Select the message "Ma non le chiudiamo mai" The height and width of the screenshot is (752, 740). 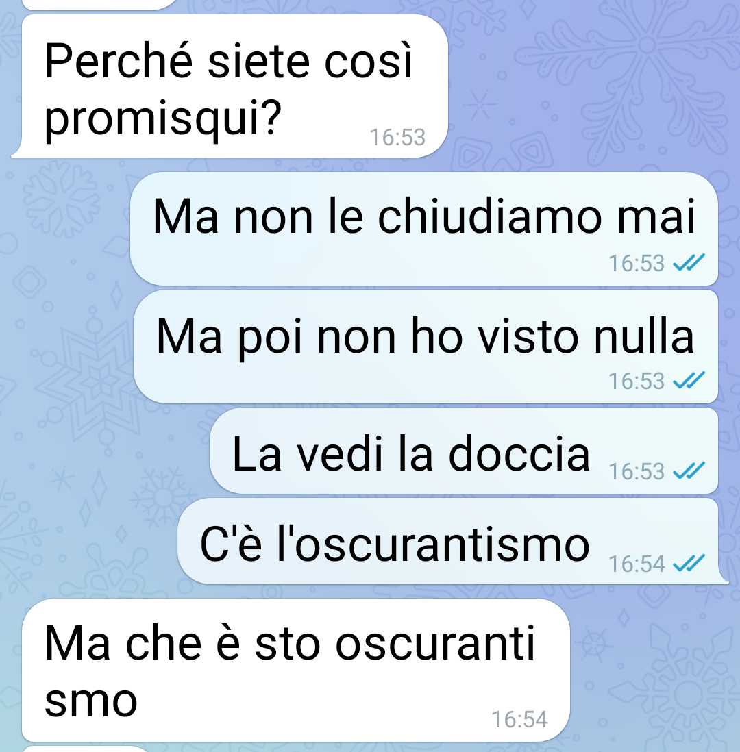coord(424,228)
